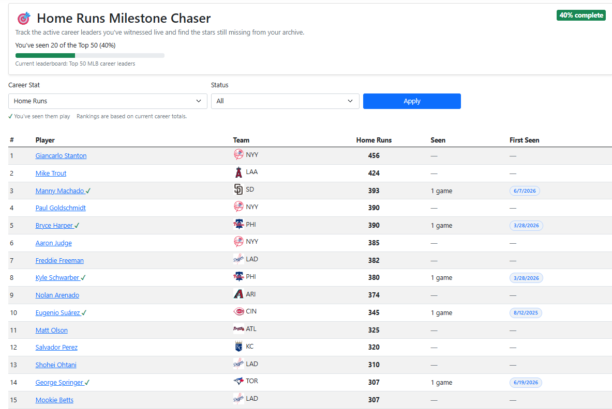612x409 pixels.
Task: Open Giancarlo Stanton player link
Action: coord(61,156)
